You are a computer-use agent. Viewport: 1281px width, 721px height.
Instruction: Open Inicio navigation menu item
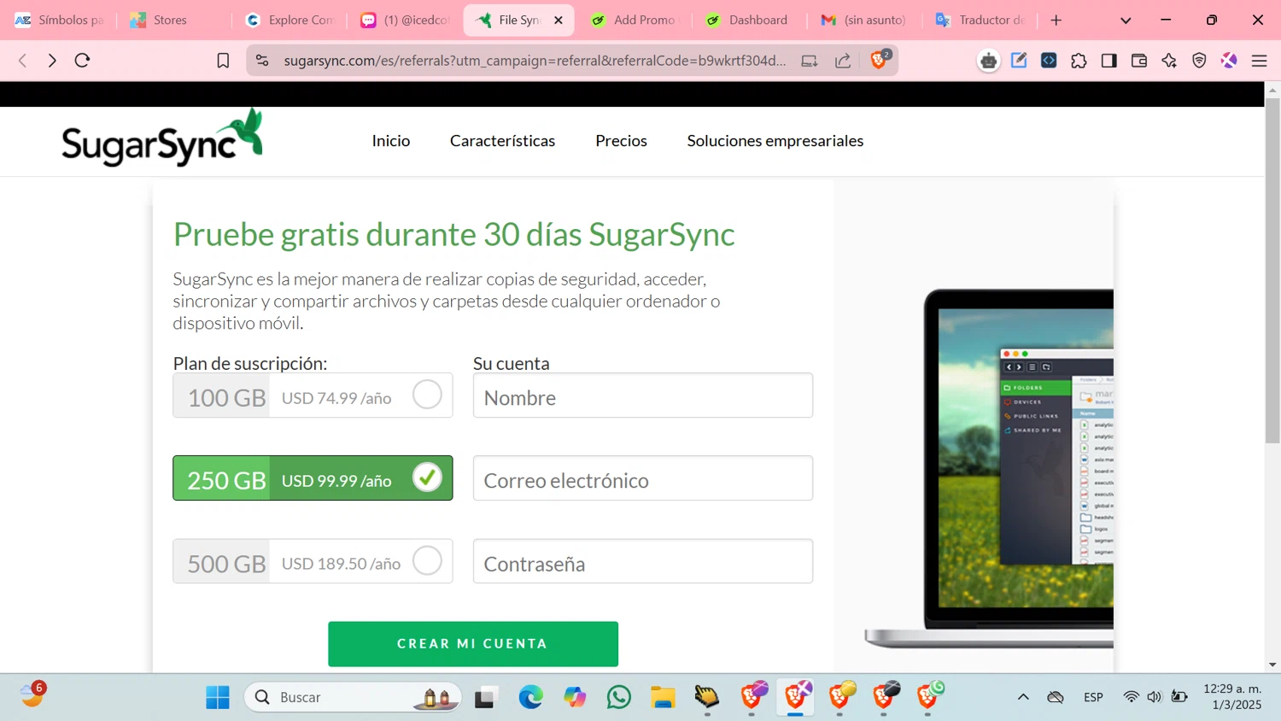pos(391,141)
